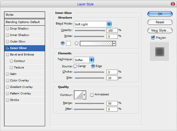
Task: Select Stroke in the styles list
Action: 14,100
